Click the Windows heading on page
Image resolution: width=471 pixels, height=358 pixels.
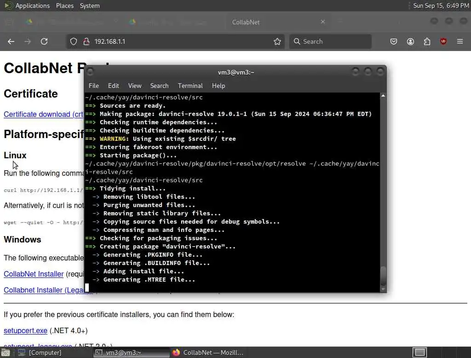23,240
